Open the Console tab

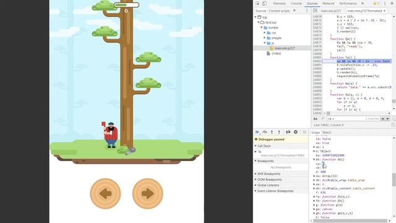(x=296, y=3)
